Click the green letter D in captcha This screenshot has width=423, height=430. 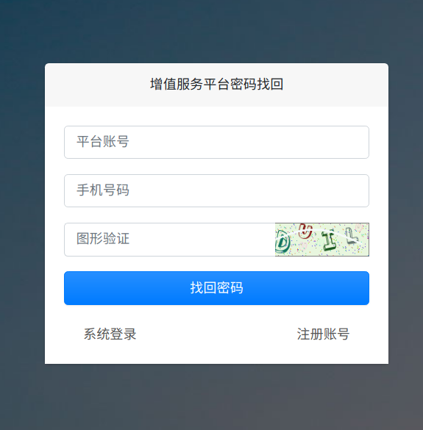coord(282,241)
